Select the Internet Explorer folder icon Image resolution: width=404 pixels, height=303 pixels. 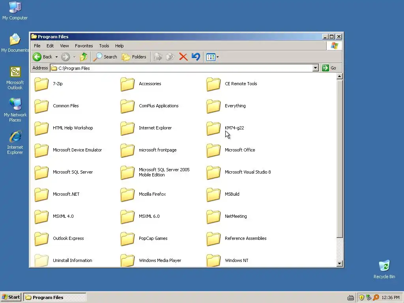coord(127,128)
